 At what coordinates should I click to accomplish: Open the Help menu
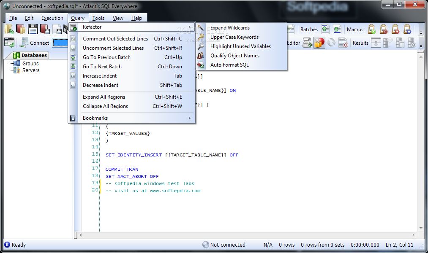(136, 18)
